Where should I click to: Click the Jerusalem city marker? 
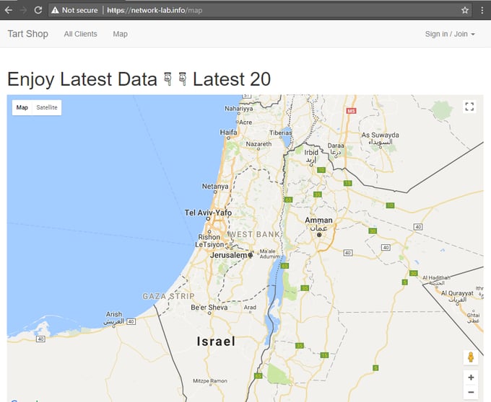[251, 255]
